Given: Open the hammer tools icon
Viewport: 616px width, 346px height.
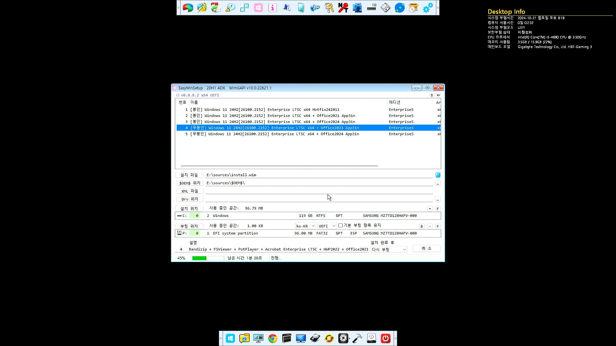Looking at the screenshot, I should coord(357,338).
